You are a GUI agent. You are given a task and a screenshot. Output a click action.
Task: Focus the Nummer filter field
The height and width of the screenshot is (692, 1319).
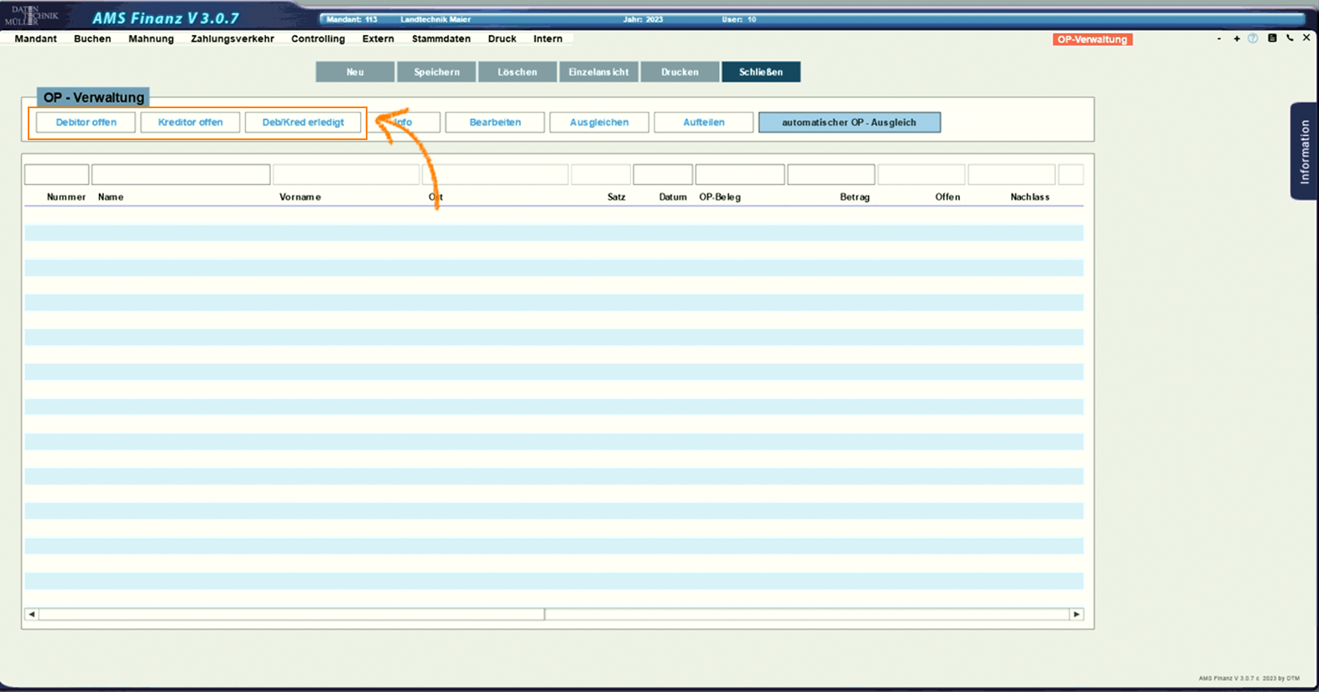56,174
